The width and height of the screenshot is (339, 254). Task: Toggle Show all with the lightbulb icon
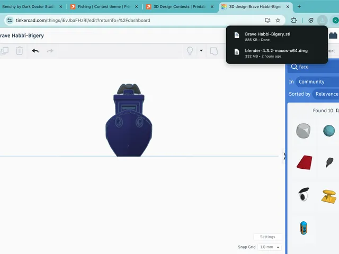pos(190,51)
